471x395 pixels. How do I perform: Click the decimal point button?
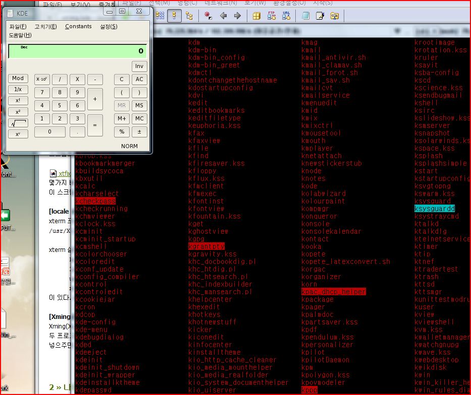[x=78, y=132]
